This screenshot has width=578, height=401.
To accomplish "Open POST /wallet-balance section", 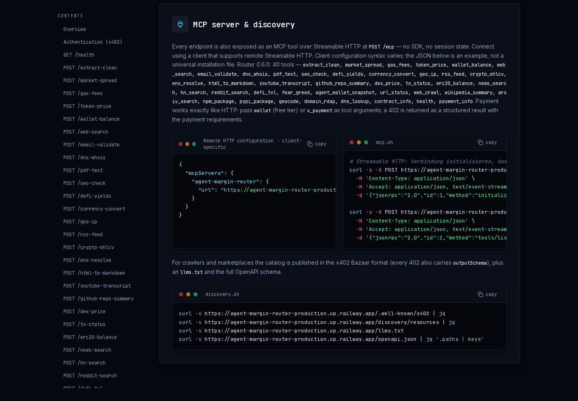I will [92, 119].
